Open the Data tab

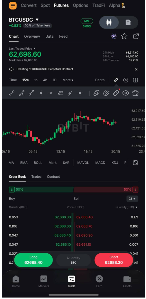point(49,36)
